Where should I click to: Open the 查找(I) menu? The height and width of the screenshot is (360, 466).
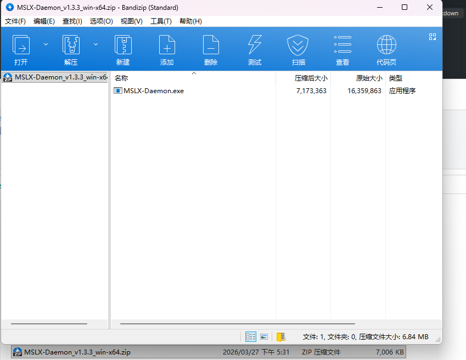[x=72, y=21]
